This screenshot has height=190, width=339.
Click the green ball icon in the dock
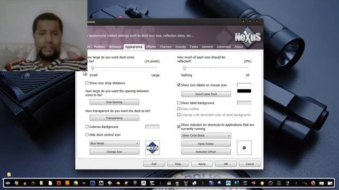(x=76, y=183)
